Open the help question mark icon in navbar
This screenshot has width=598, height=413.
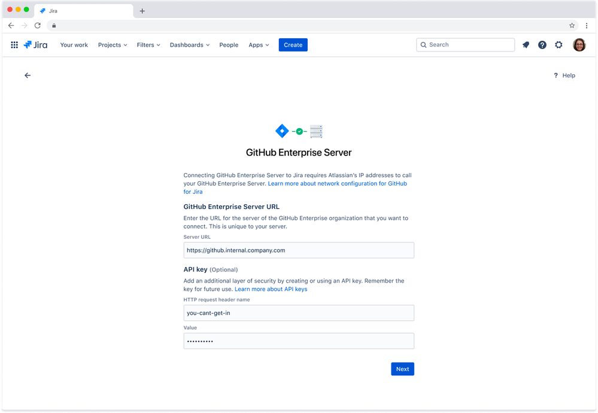[x=542, y=45]
